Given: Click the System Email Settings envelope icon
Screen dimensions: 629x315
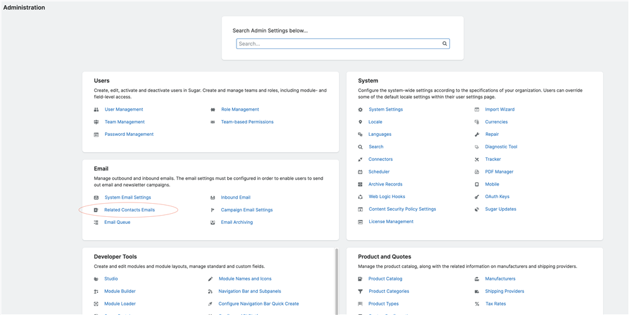Looking at the screenshot, I should pos(96,197).
